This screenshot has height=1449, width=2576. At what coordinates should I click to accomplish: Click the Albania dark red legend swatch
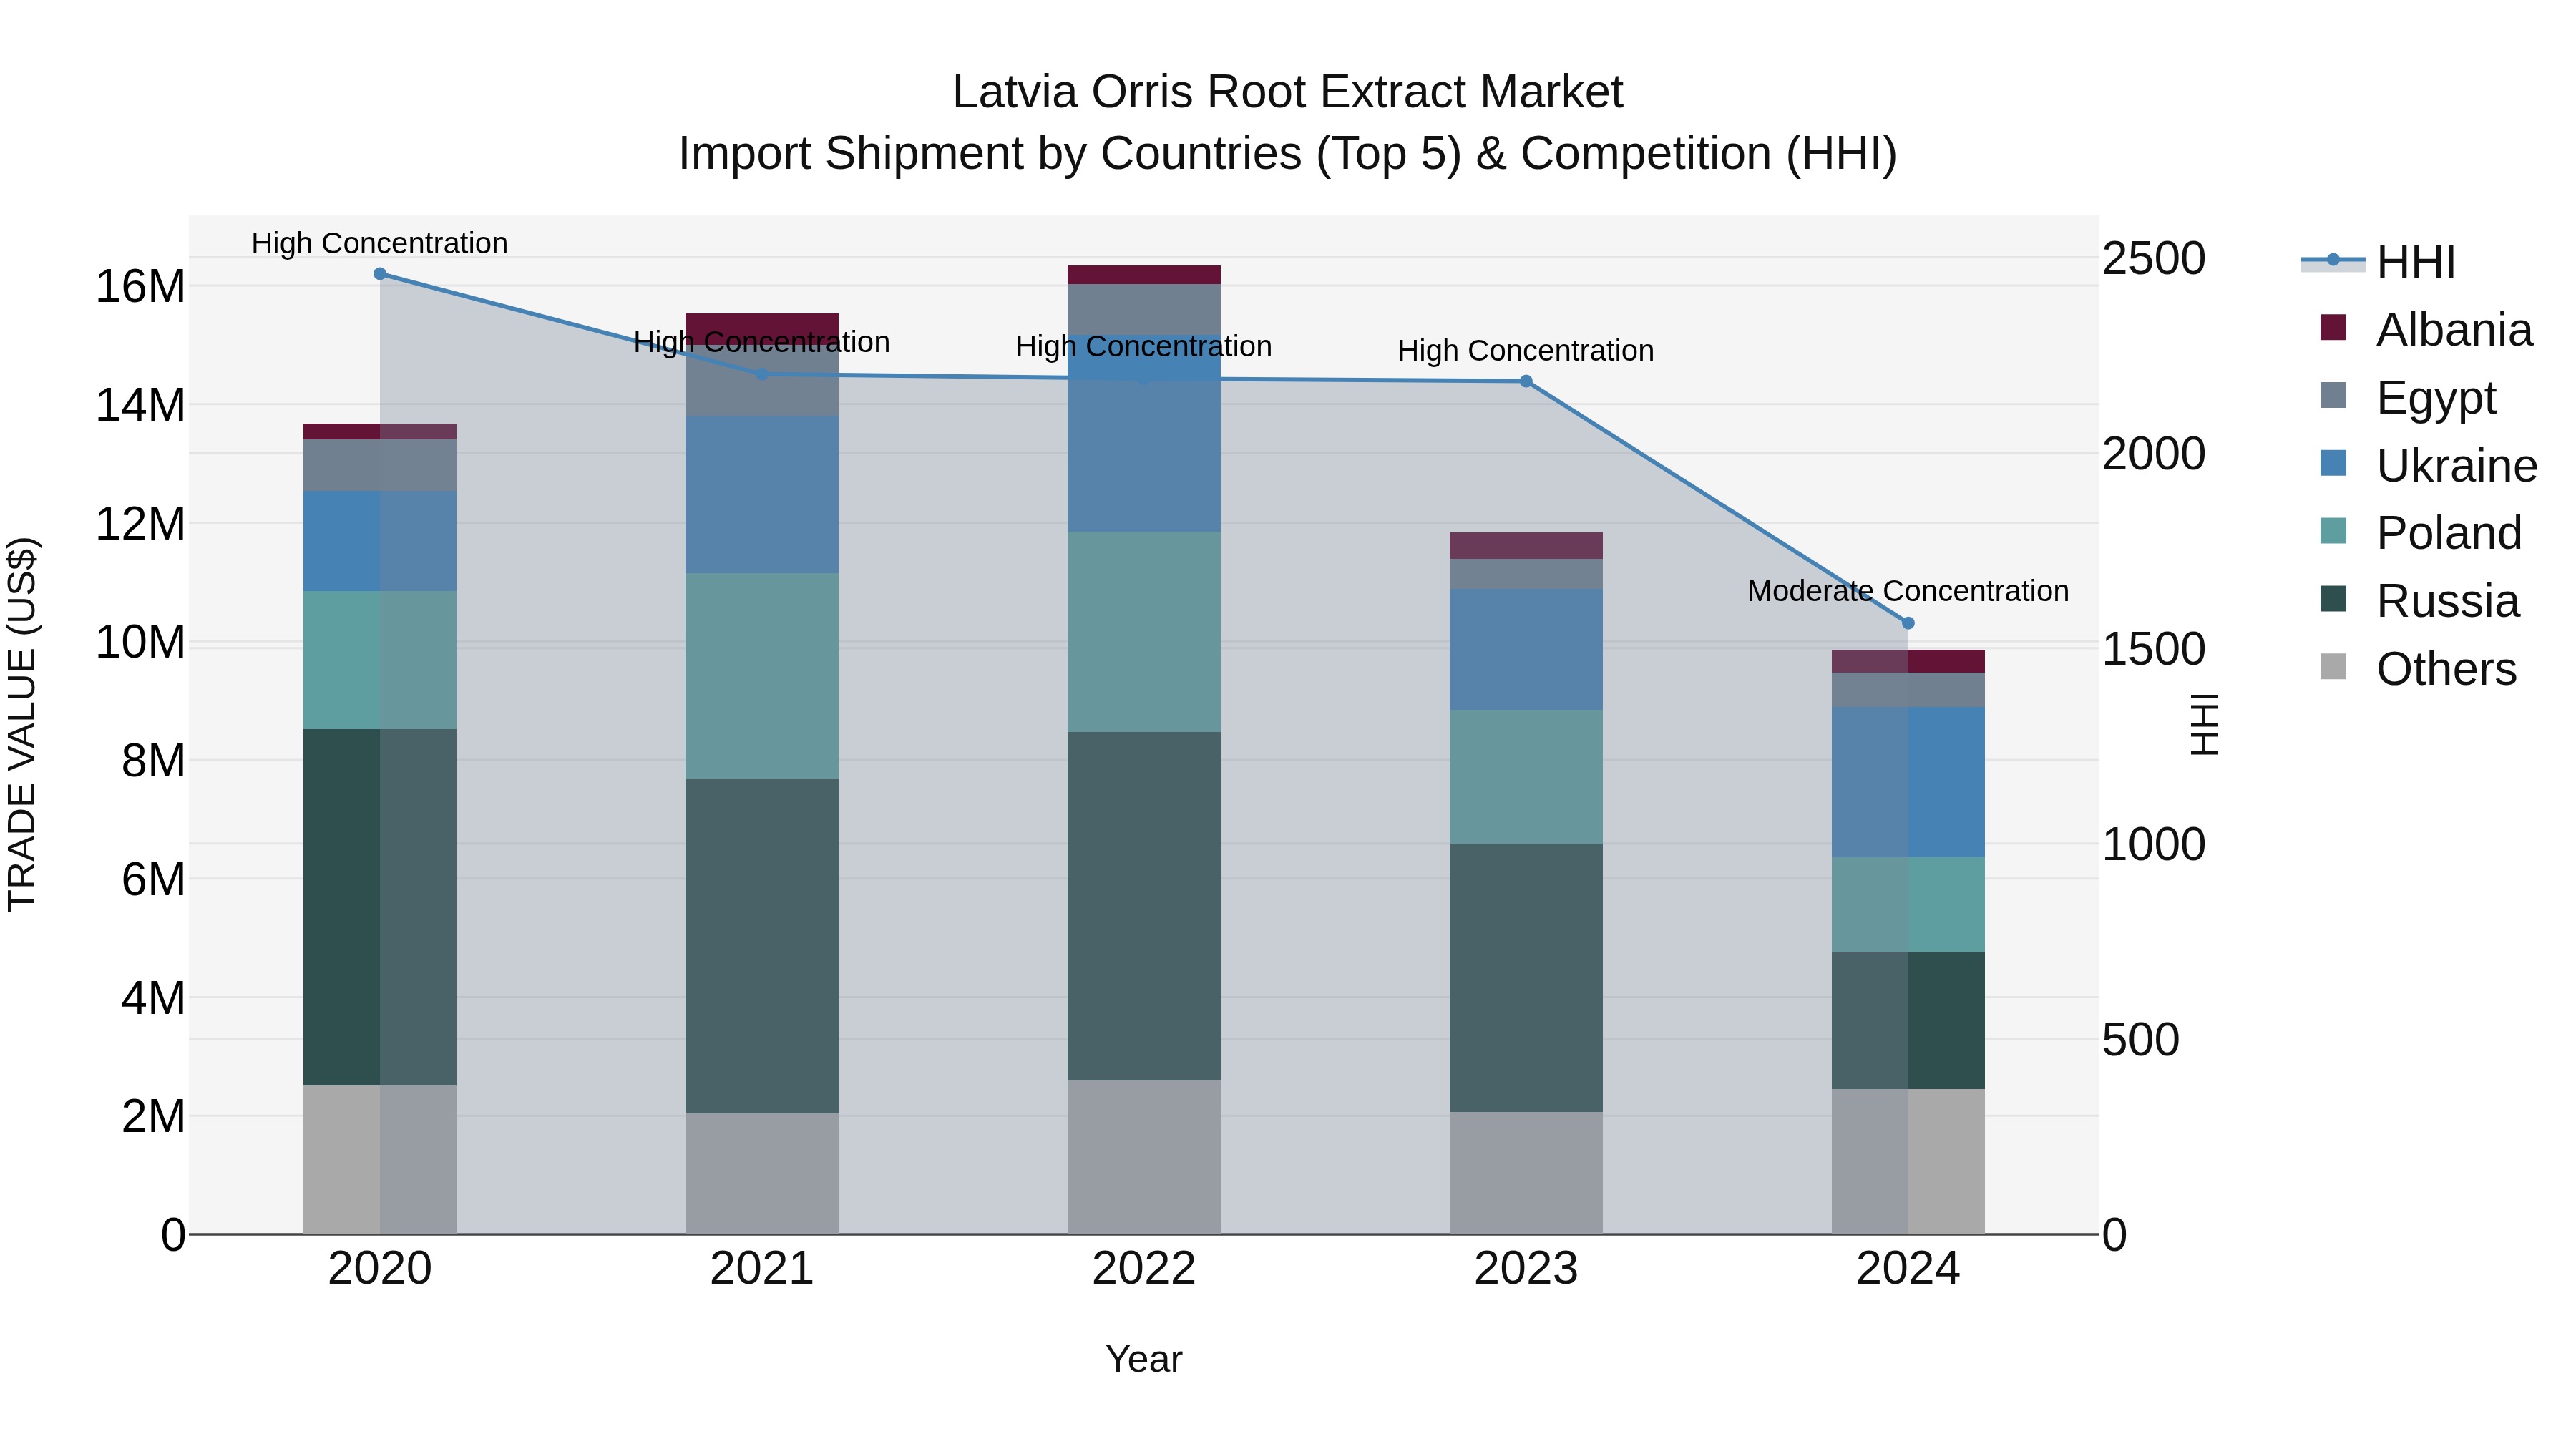pos(2333,328)
